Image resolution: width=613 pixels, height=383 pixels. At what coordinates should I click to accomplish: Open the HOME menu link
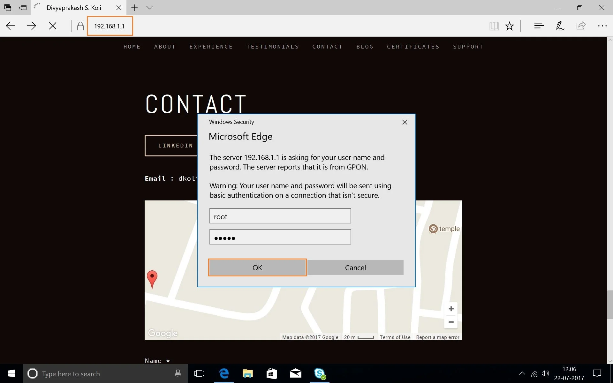coord(132,47)
